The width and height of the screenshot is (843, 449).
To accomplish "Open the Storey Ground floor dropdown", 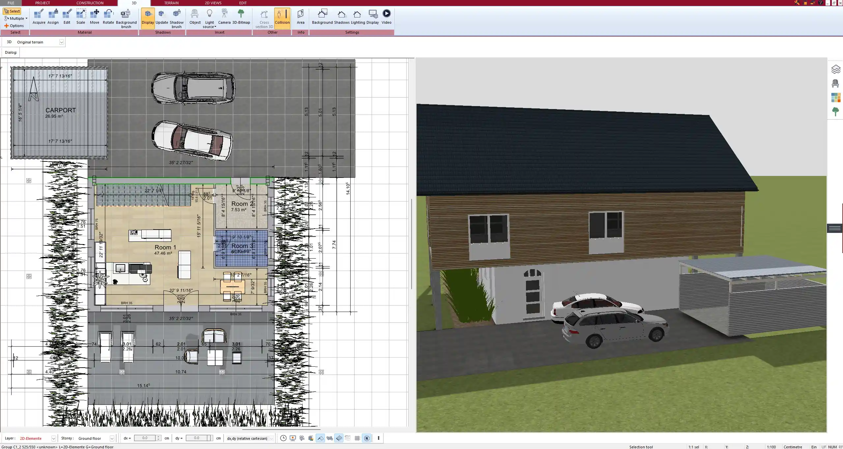I will point(112,438).
